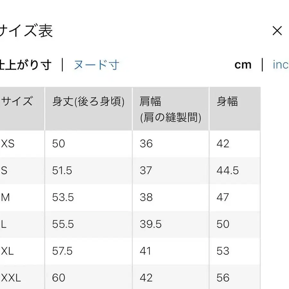
Task: Select the XL size row label
Action: 7,251
